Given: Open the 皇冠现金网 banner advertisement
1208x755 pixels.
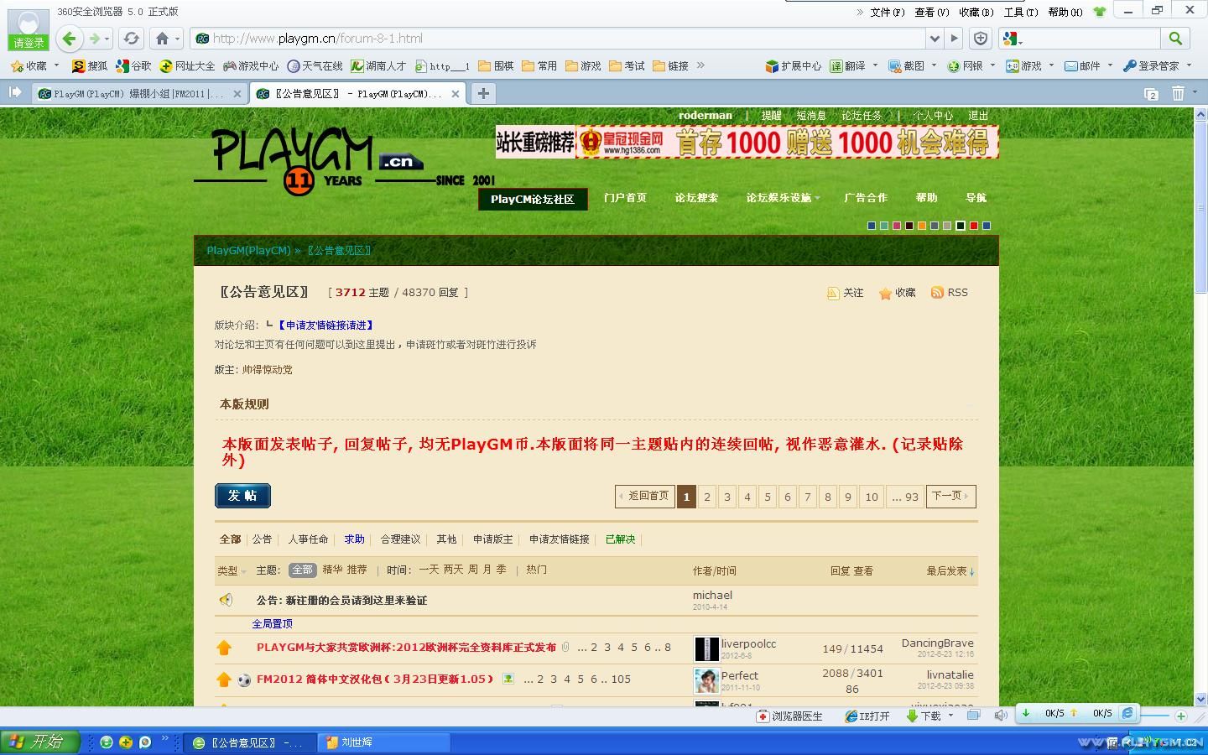Looking at the screenshot, I should click(x=747, y=142).
